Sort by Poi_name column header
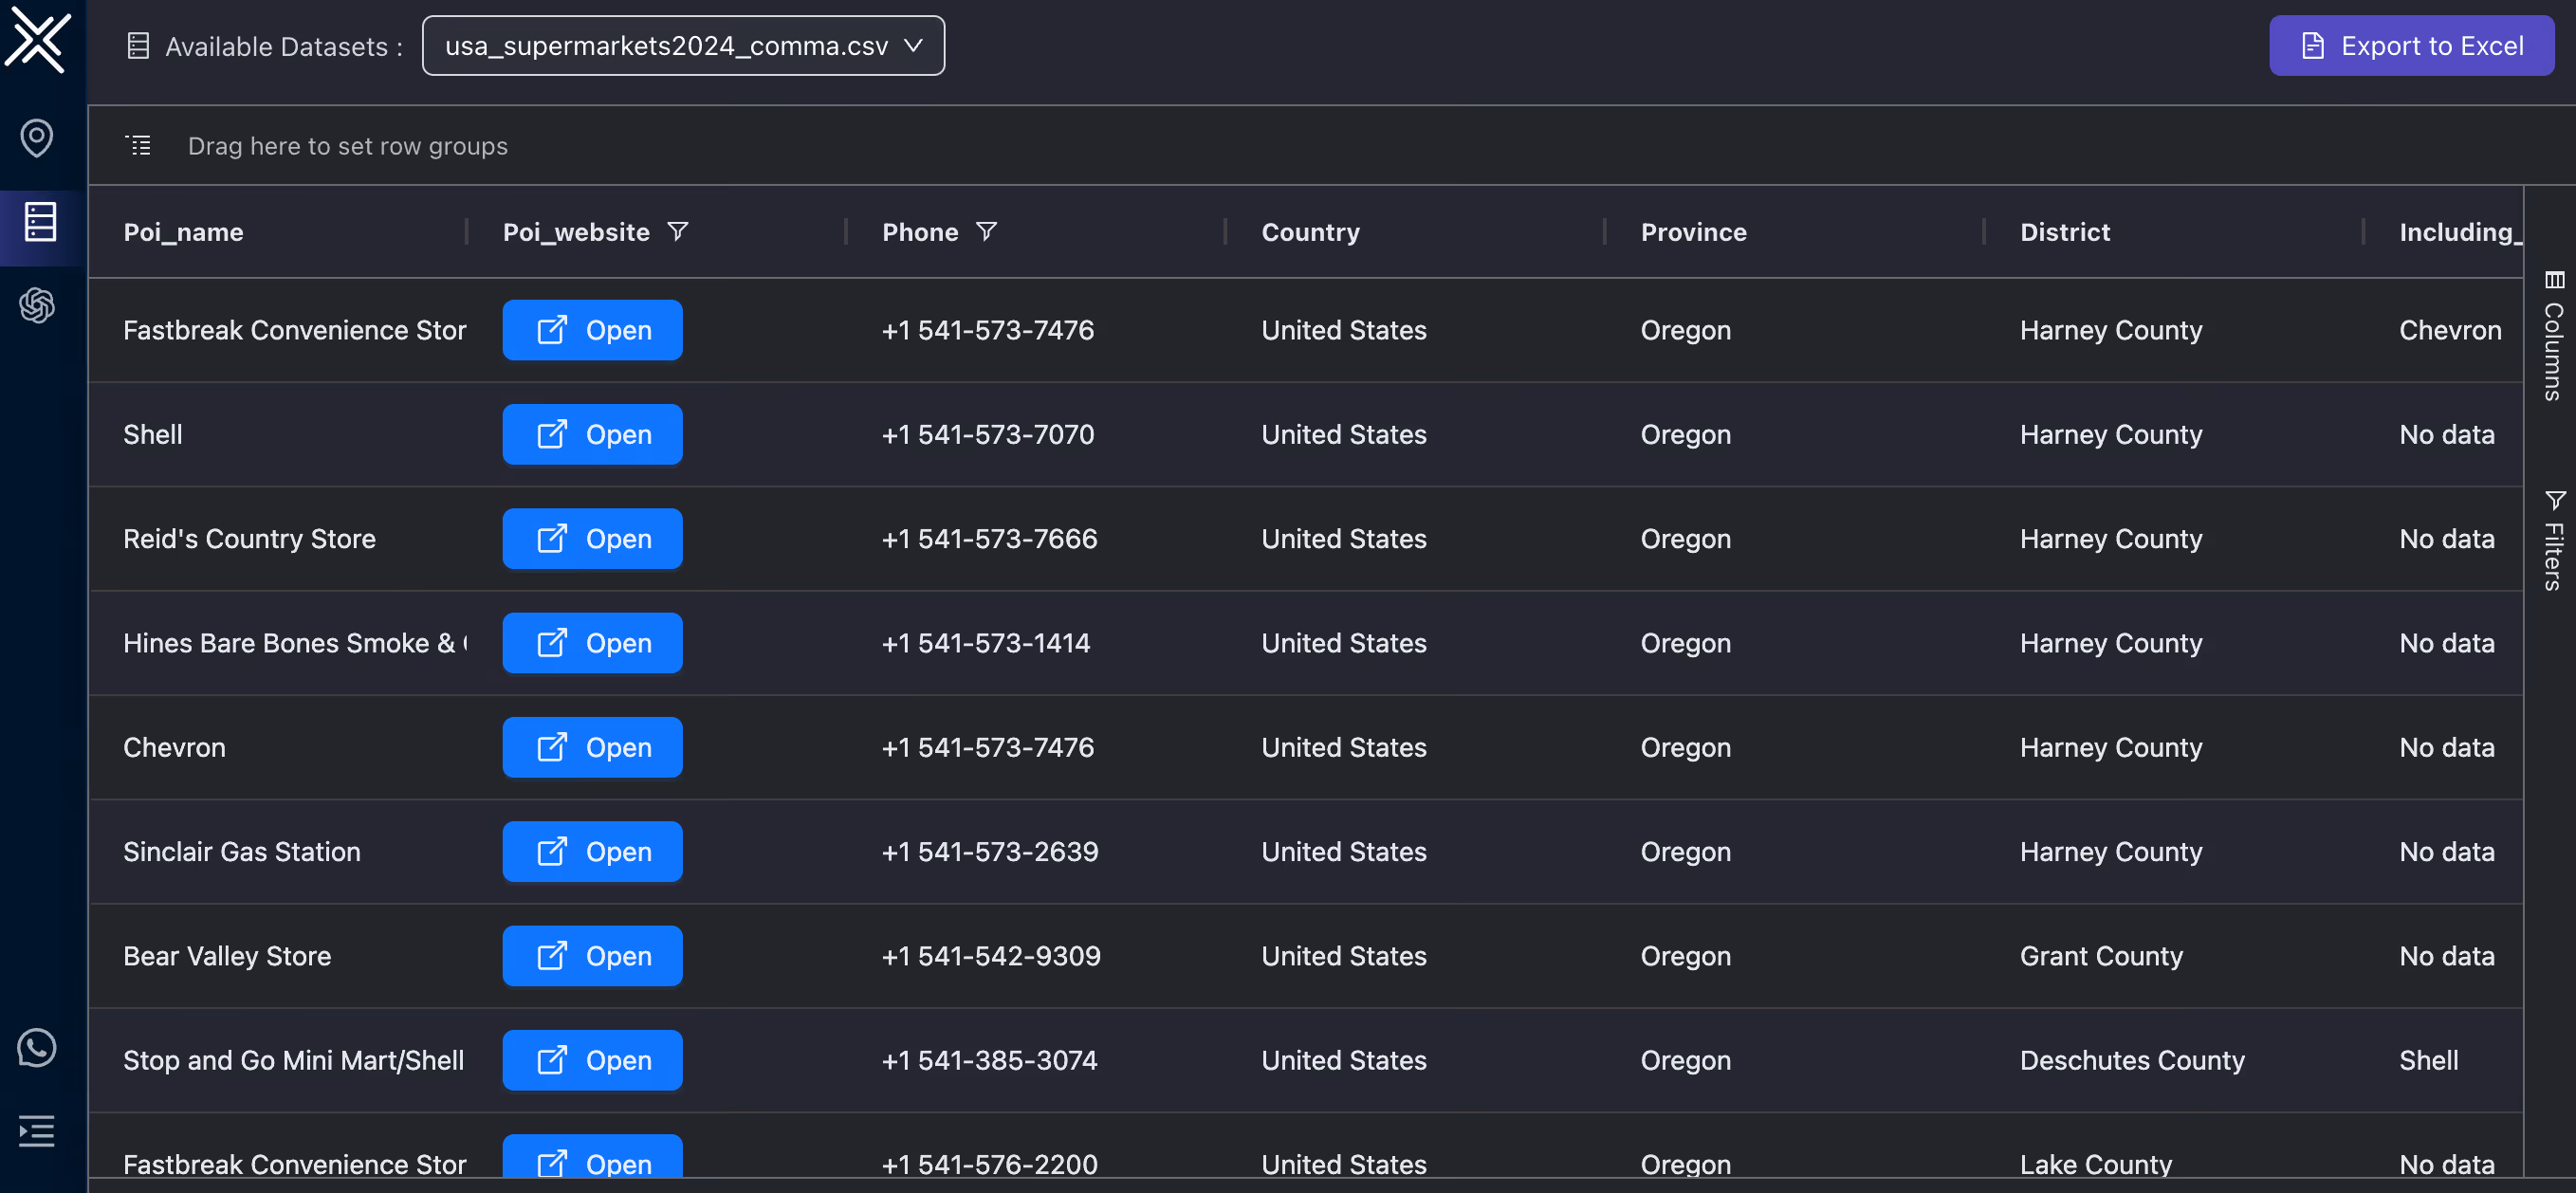This screenshot has height=1193, width=2576. point(183,232)
